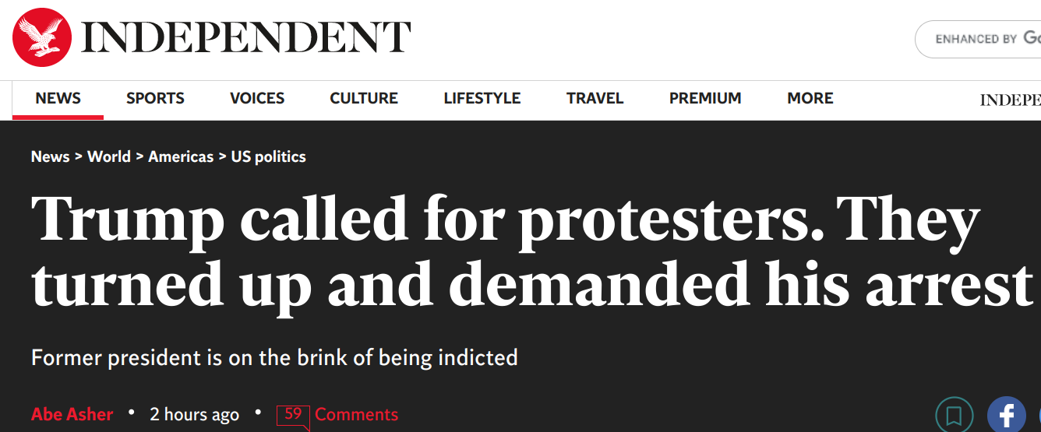This screenshot has width=1041, height=432.
Task: Share the article via Facebook icon
Action: (1006, 415)
